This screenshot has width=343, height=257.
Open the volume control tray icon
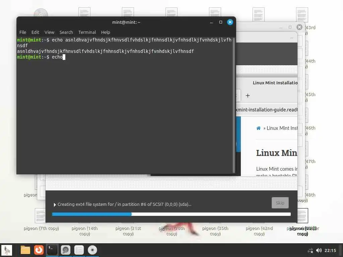point(319,250)
